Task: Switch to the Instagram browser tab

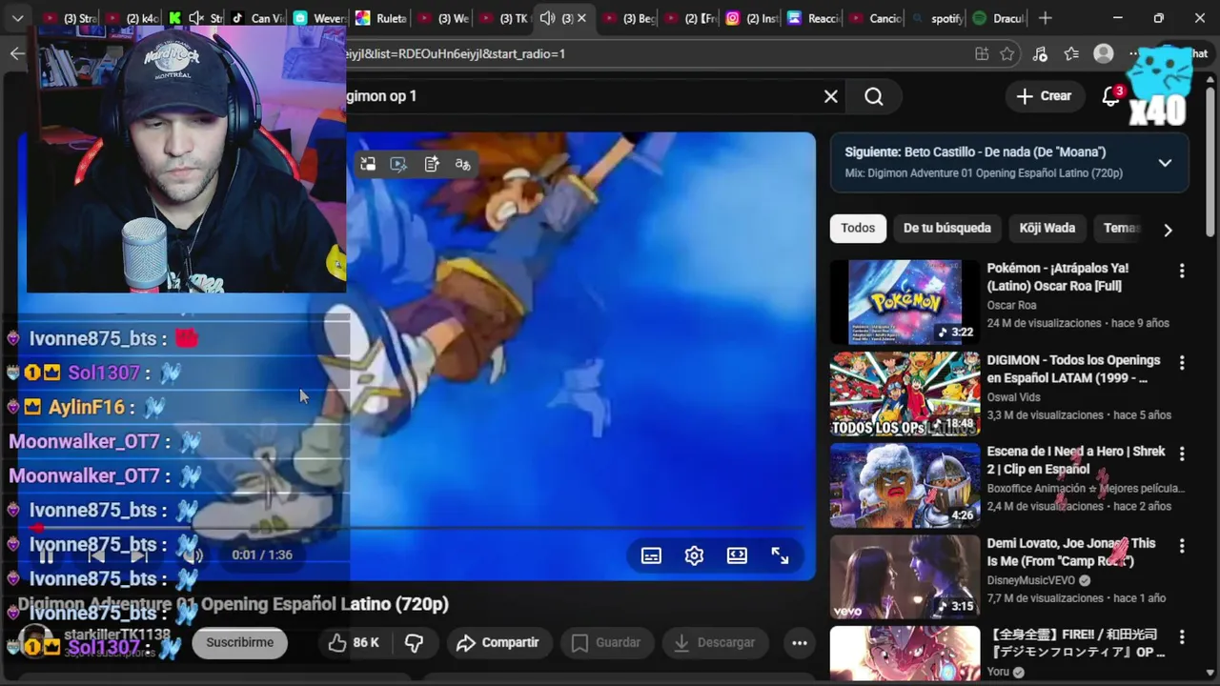Action: pos(751,18)
